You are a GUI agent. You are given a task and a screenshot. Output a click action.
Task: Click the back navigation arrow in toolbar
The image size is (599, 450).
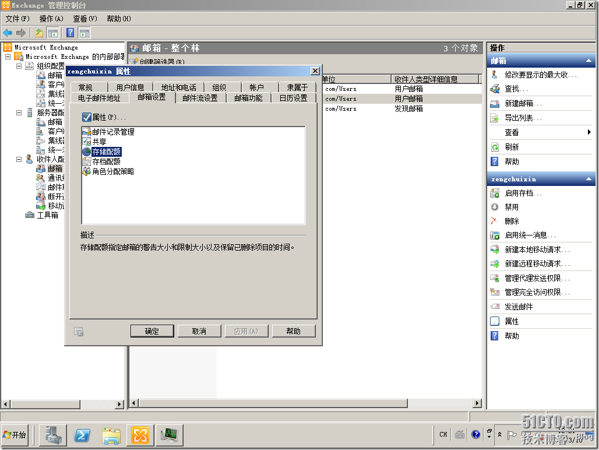coord(8,33)
